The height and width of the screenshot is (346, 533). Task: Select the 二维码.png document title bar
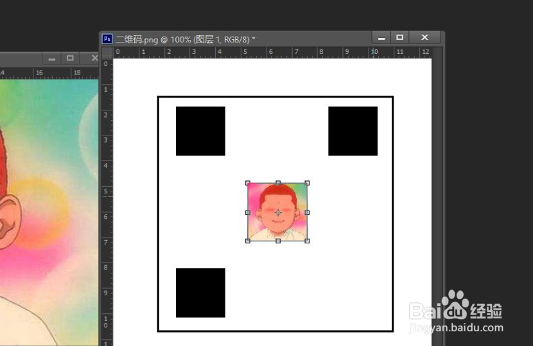tap(272, 39)
